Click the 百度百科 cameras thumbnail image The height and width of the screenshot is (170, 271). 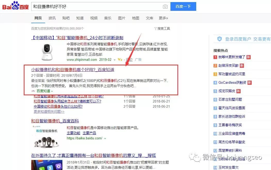pyautogui.click(x=46, y=137)
